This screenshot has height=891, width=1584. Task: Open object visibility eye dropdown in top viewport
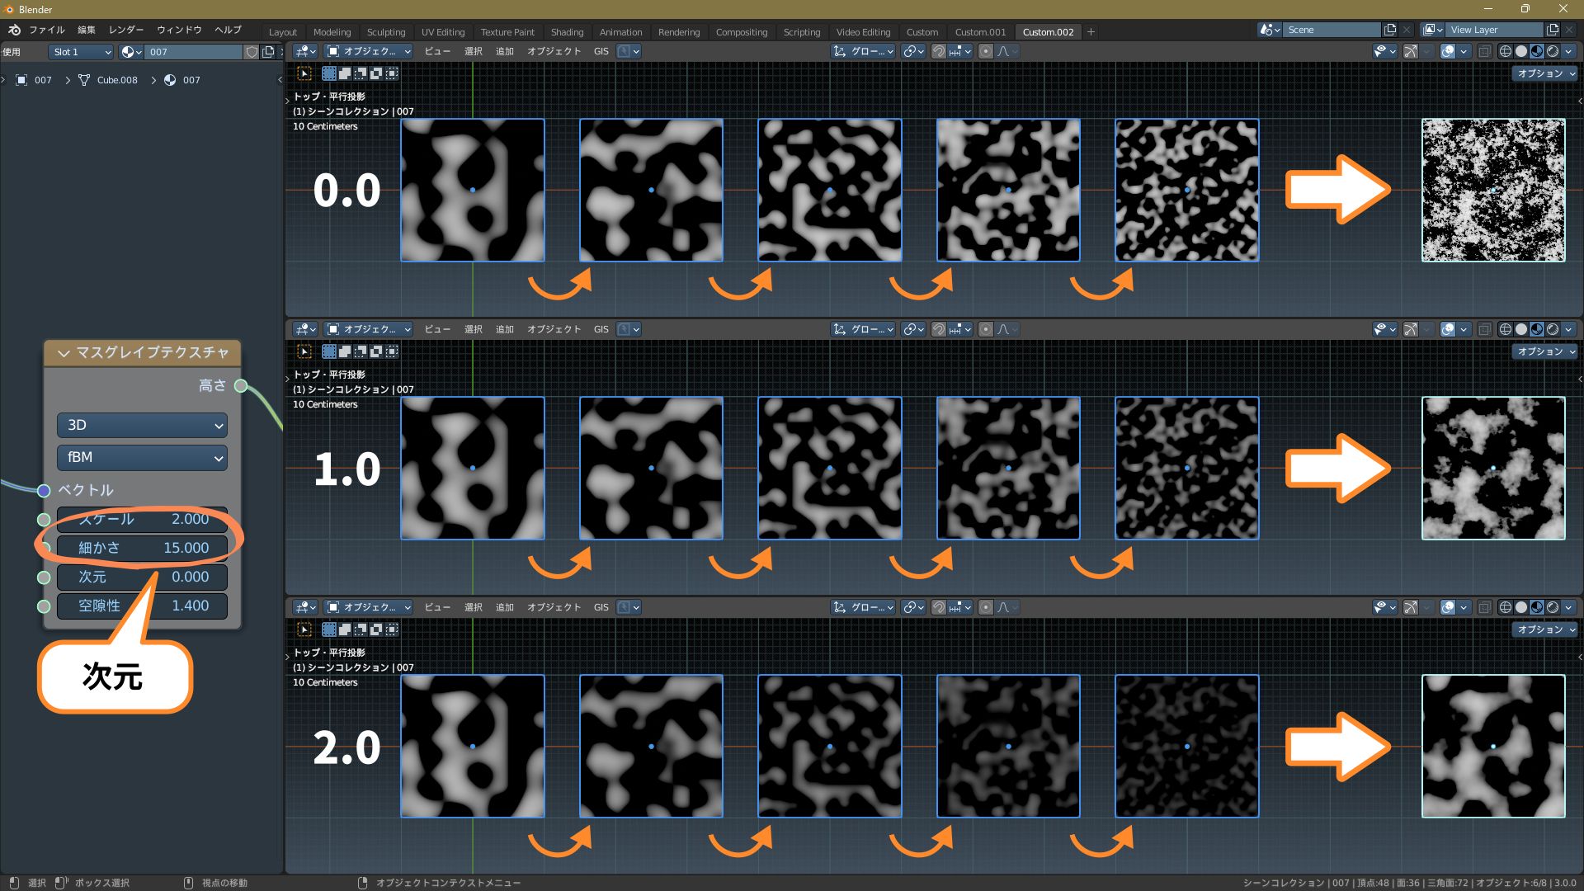[1384, 51]
